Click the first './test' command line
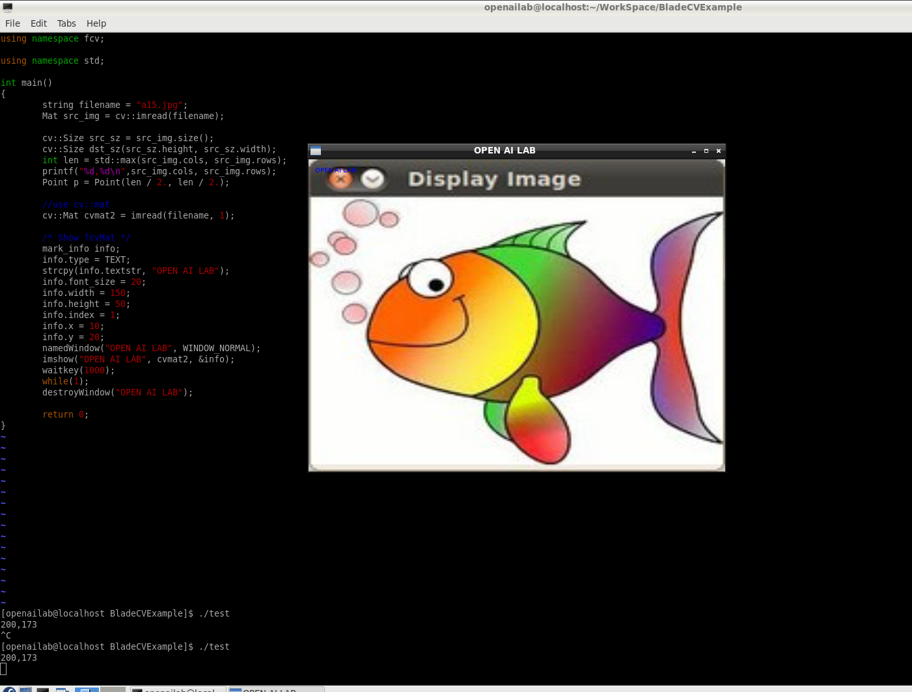912x692 pixels. point(115,613)
